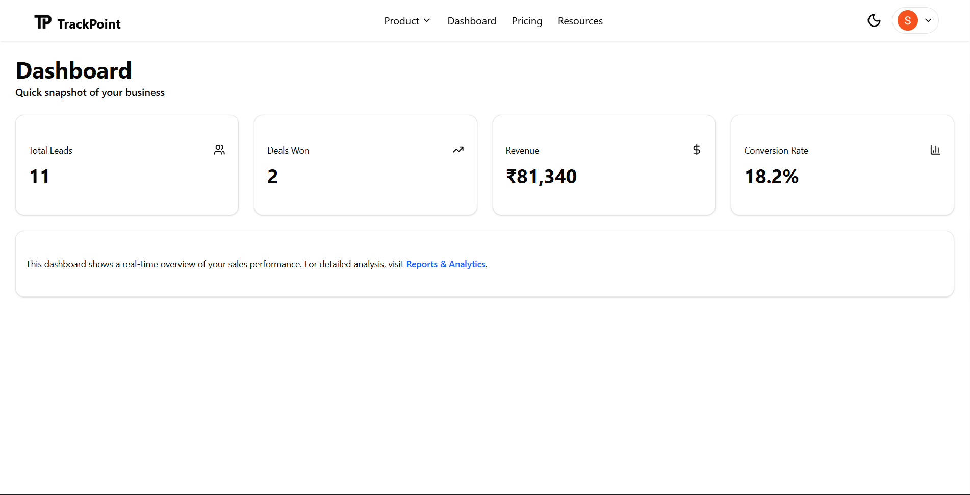Click the chevron next to Product

(427, 21)
